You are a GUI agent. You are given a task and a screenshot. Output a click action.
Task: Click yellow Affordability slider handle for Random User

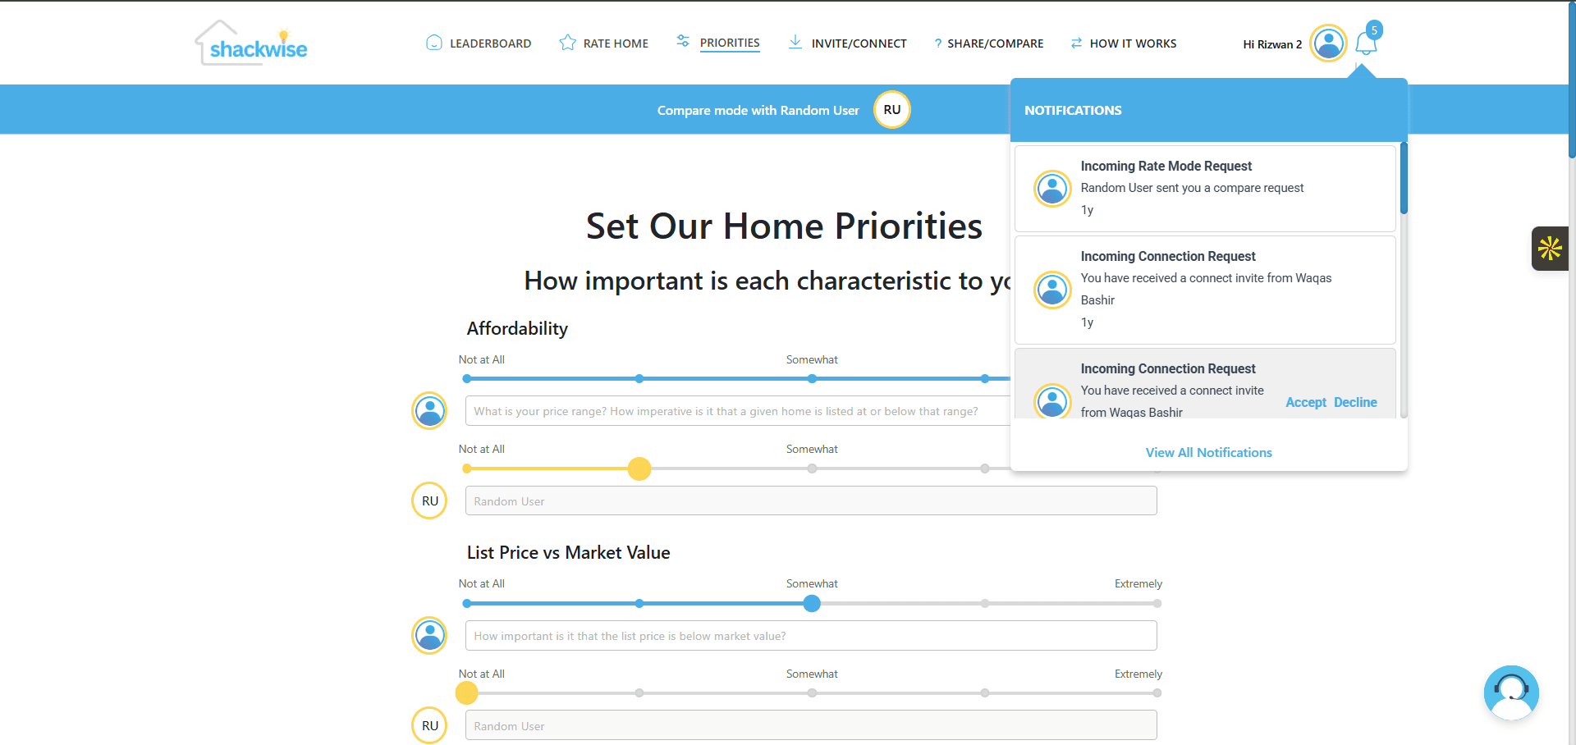639,468
